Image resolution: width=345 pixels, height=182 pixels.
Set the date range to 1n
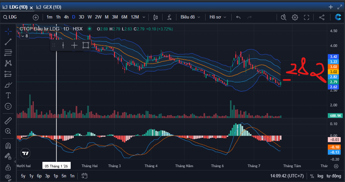(x=72, y=176)
